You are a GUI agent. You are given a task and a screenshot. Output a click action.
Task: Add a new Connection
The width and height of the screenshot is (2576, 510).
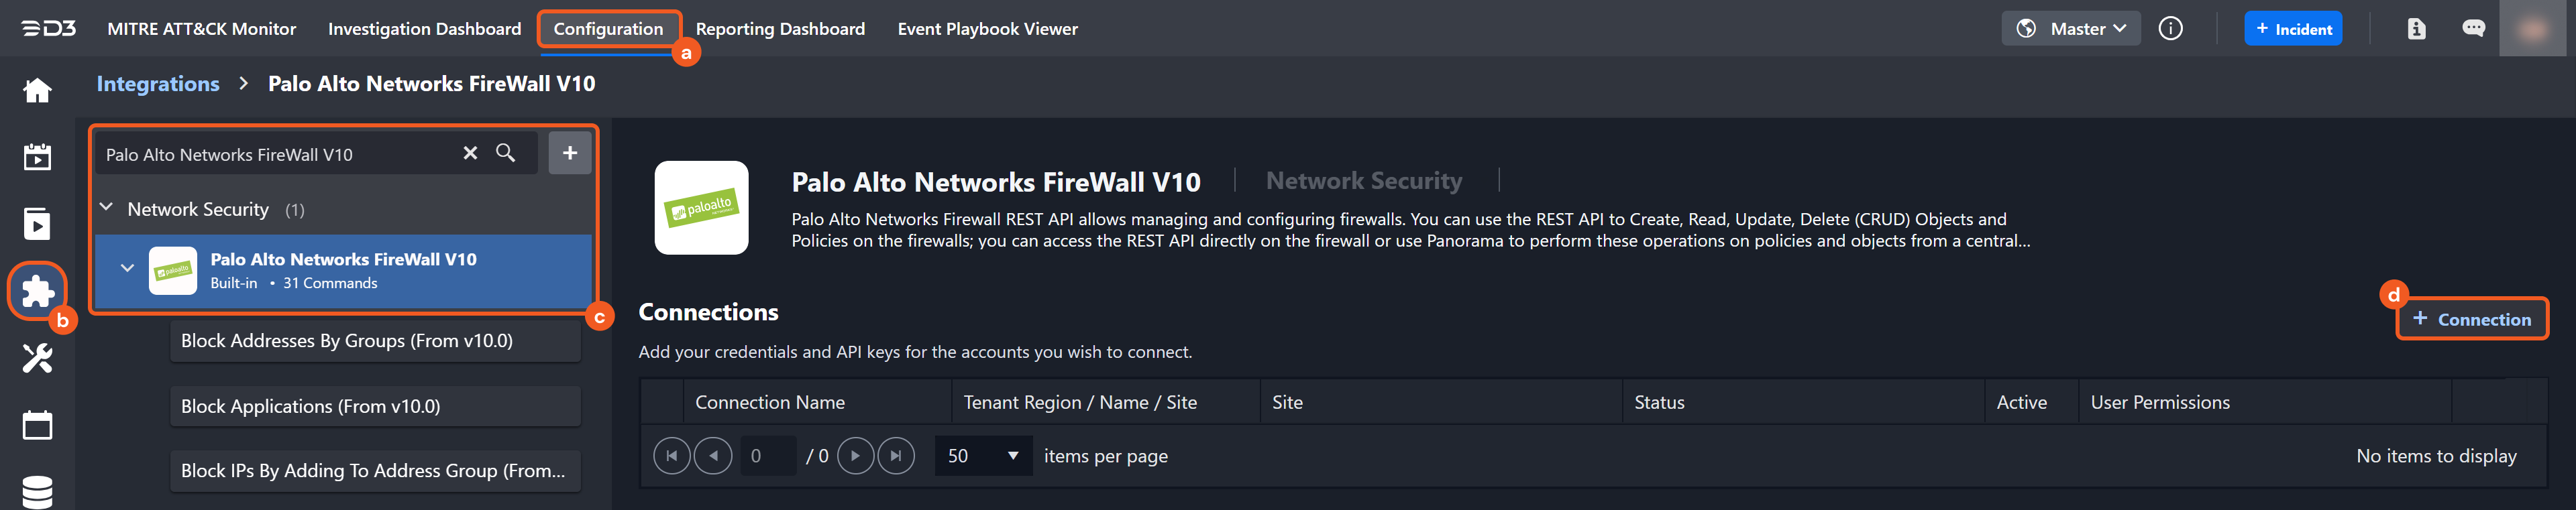coord(2471,320)
